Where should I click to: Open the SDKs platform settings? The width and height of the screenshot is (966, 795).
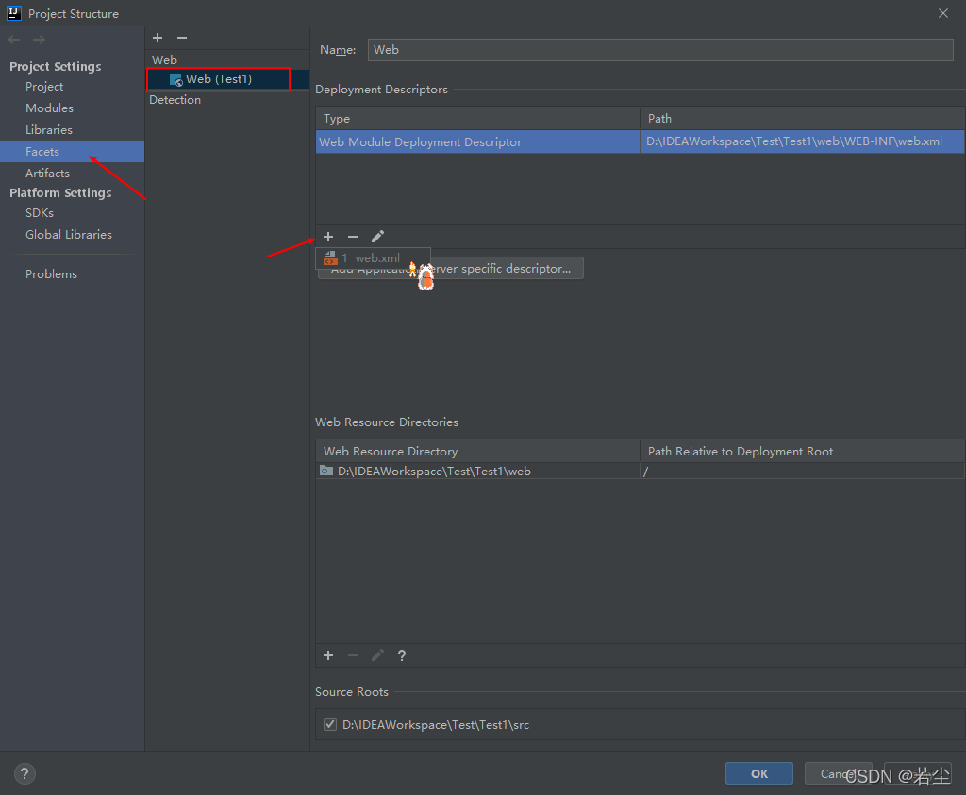click(40, 213)
